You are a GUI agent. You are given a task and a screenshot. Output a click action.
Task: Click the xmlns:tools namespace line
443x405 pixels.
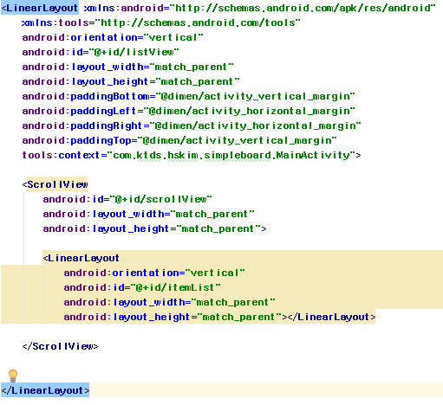[x=161, y=22]
